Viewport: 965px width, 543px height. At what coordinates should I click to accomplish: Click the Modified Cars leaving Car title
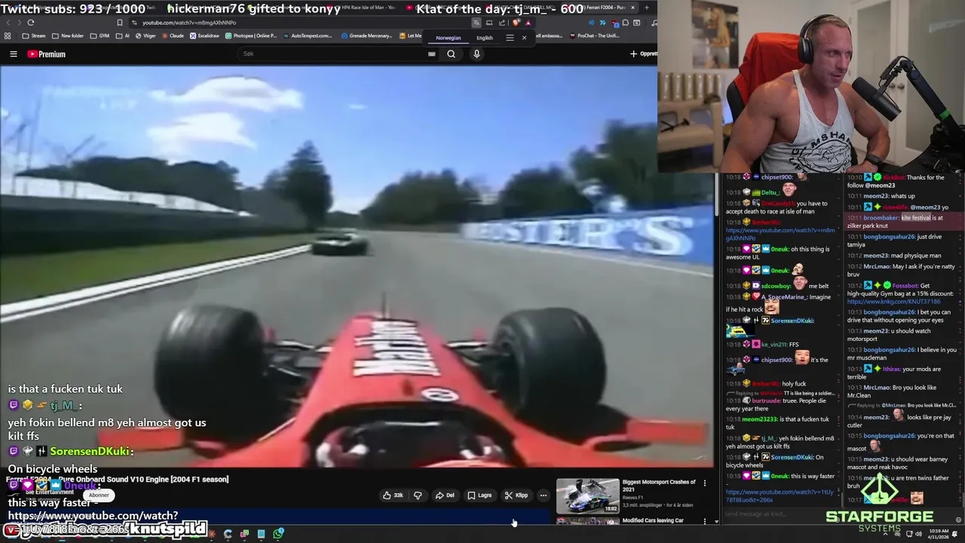[x=653, y=520]
